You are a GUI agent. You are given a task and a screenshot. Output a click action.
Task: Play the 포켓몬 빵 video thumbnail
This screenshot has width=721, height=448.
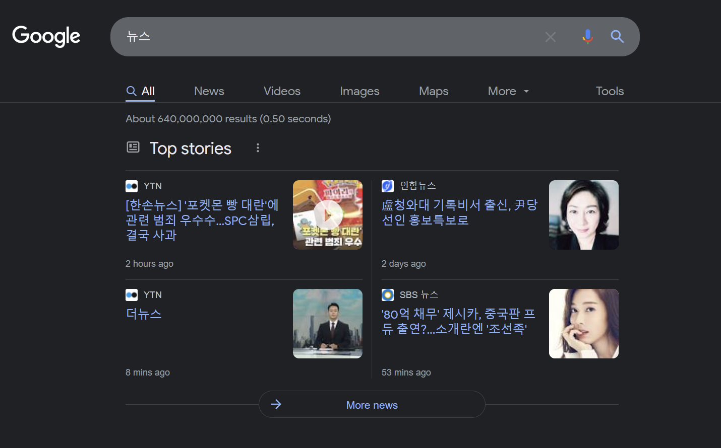click(328, 215)
